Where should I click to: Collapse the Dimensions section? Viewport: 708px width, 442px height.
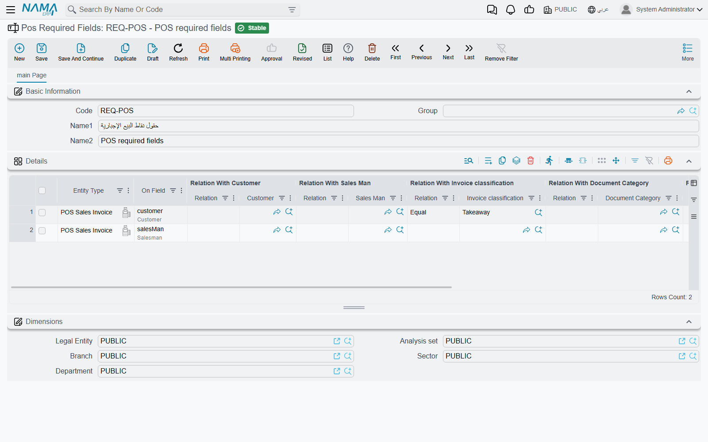pos(689,322)
